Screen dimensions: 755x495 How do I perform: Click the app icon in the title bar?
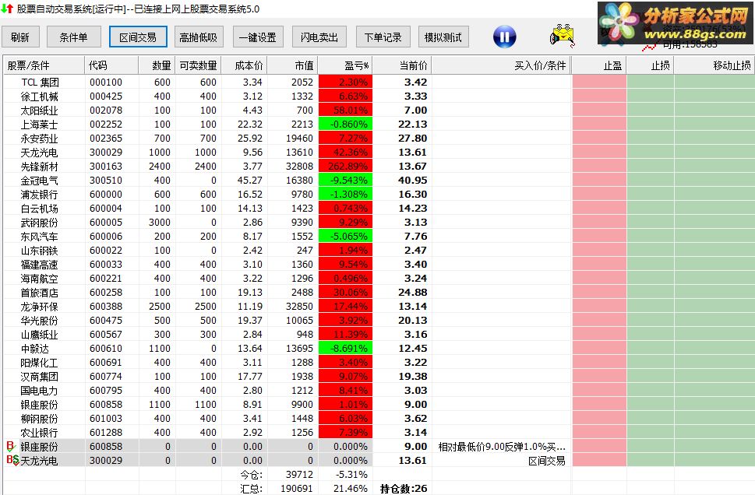7,9
